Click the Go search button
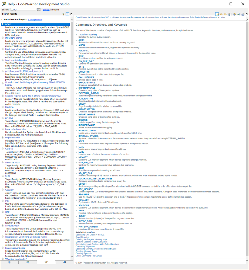This screenshot has height=270, width=249. [39, 10]
